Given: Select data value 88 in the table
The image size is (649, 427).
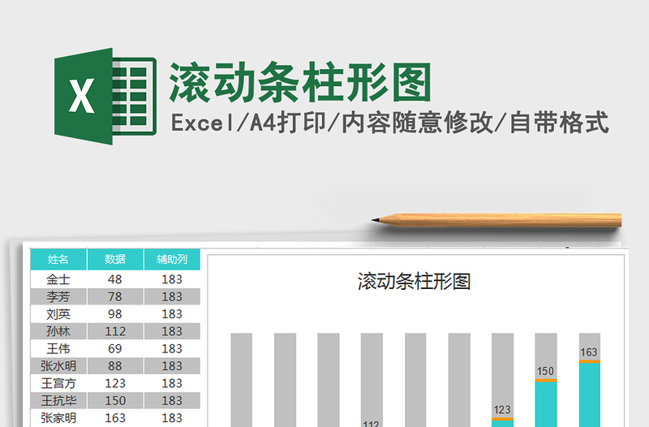Looking at the screenshot, I should point(115,366).
